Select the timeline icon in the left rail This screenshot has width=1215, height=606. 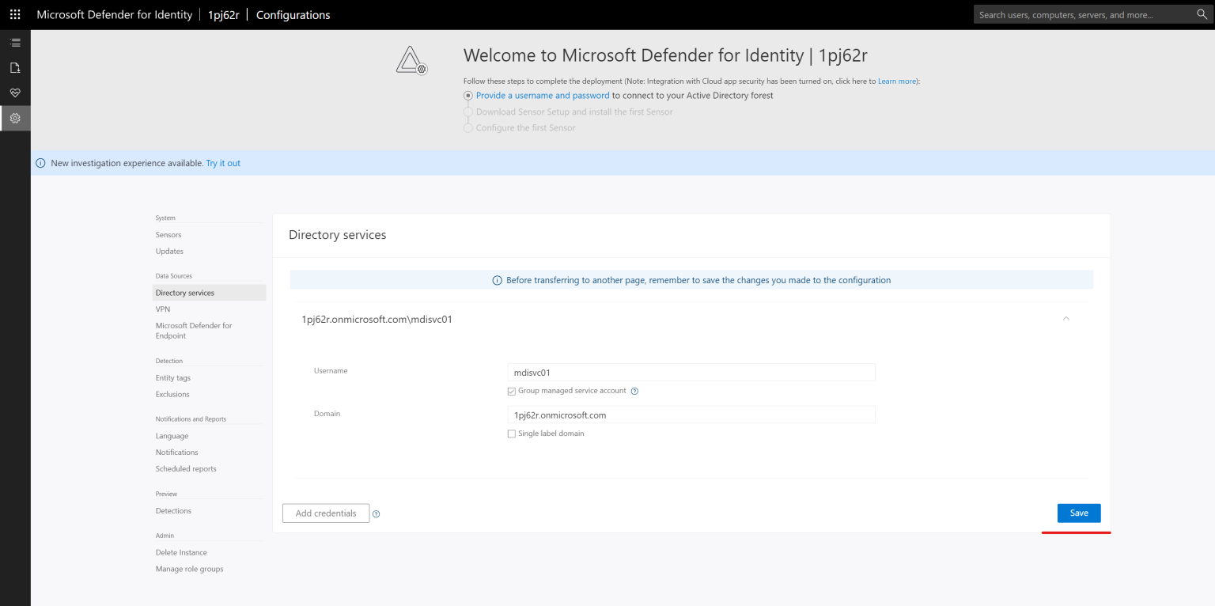15,42
